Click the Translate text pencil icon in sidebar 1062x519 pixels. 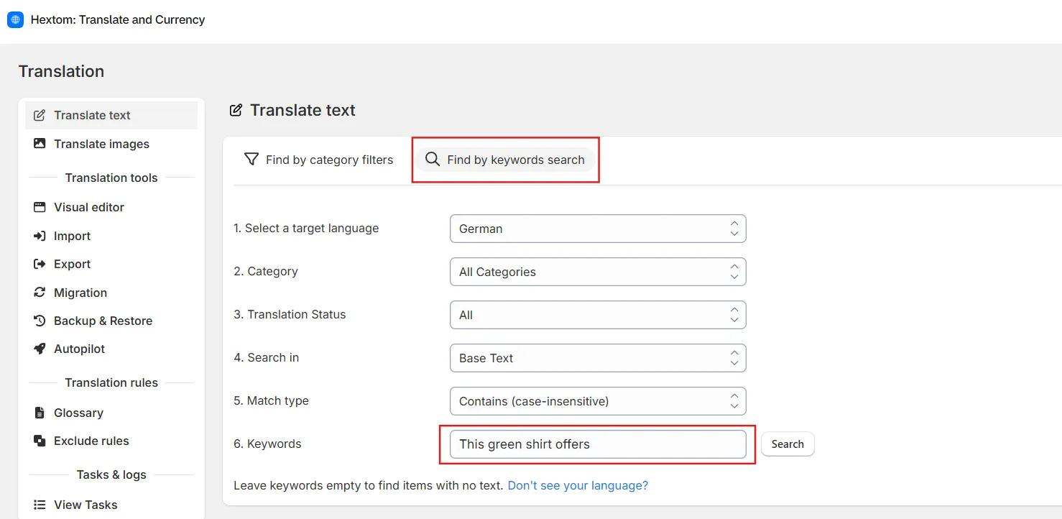click(x=40, y=115)
